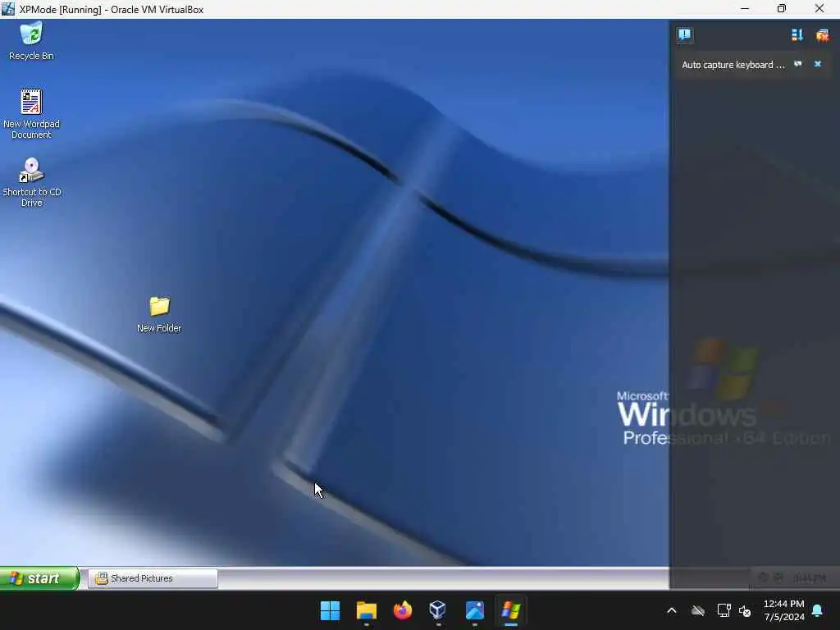840x630 pixels.
Task: Open VirtualBox Manager from host taskbar
Action: (438, 610)
